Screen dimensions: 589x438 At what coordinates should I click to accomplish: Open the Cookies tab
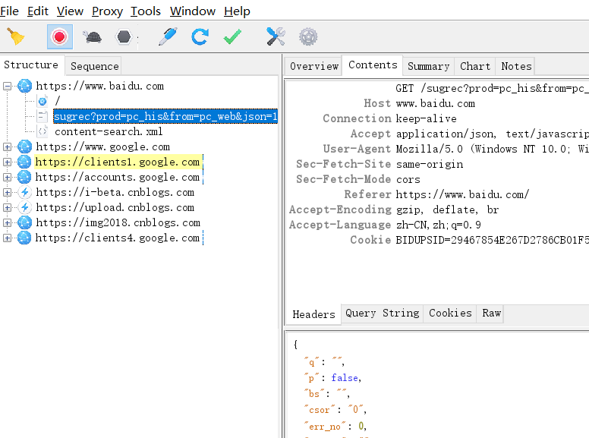pyautogui.click(x=450, y=314)
